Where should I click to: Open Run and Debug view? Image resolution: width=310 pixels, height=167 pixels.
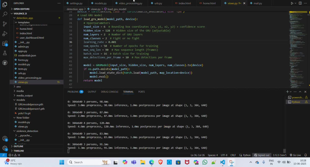pos(5,33)
